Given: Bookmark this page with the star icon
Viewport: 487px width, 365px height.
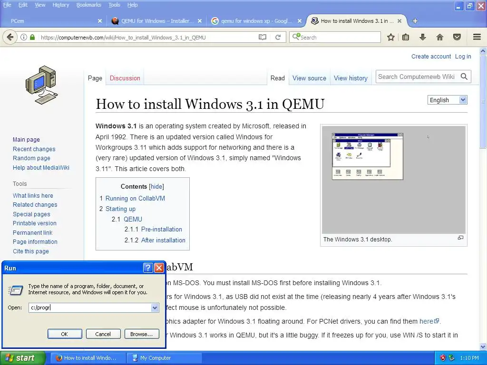Looking at the screenshot, I should [x=391, y=37].
